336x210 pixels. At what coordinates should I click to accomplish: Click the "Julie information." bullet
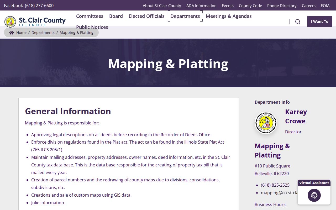point(48,203)
